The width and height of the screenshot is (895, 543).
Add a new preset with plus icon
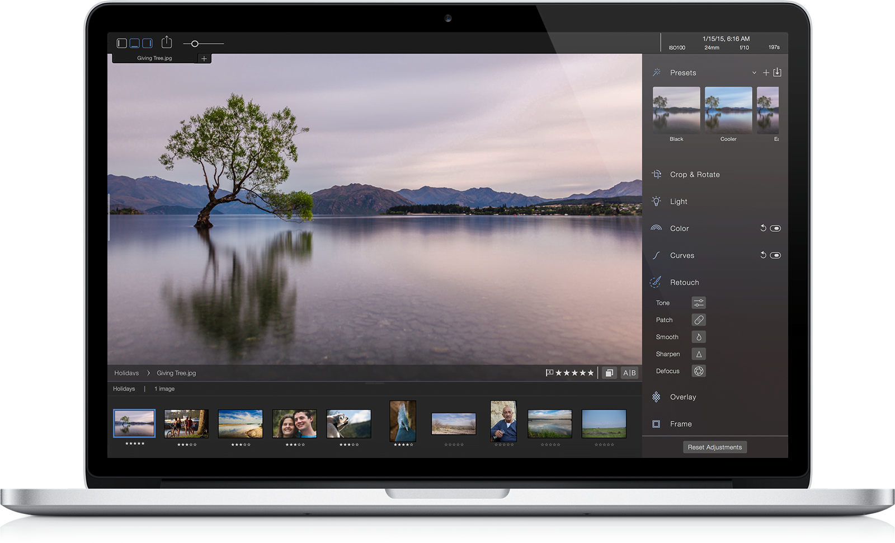point(766,73)
